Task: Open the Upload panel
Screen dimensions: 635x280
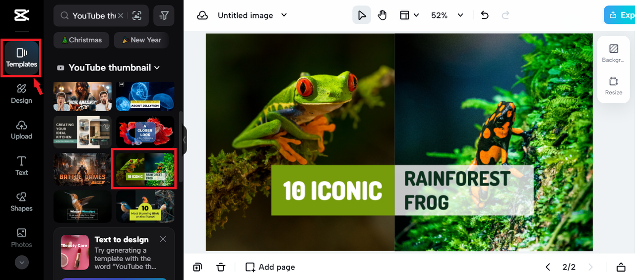Action: point(21,130)
